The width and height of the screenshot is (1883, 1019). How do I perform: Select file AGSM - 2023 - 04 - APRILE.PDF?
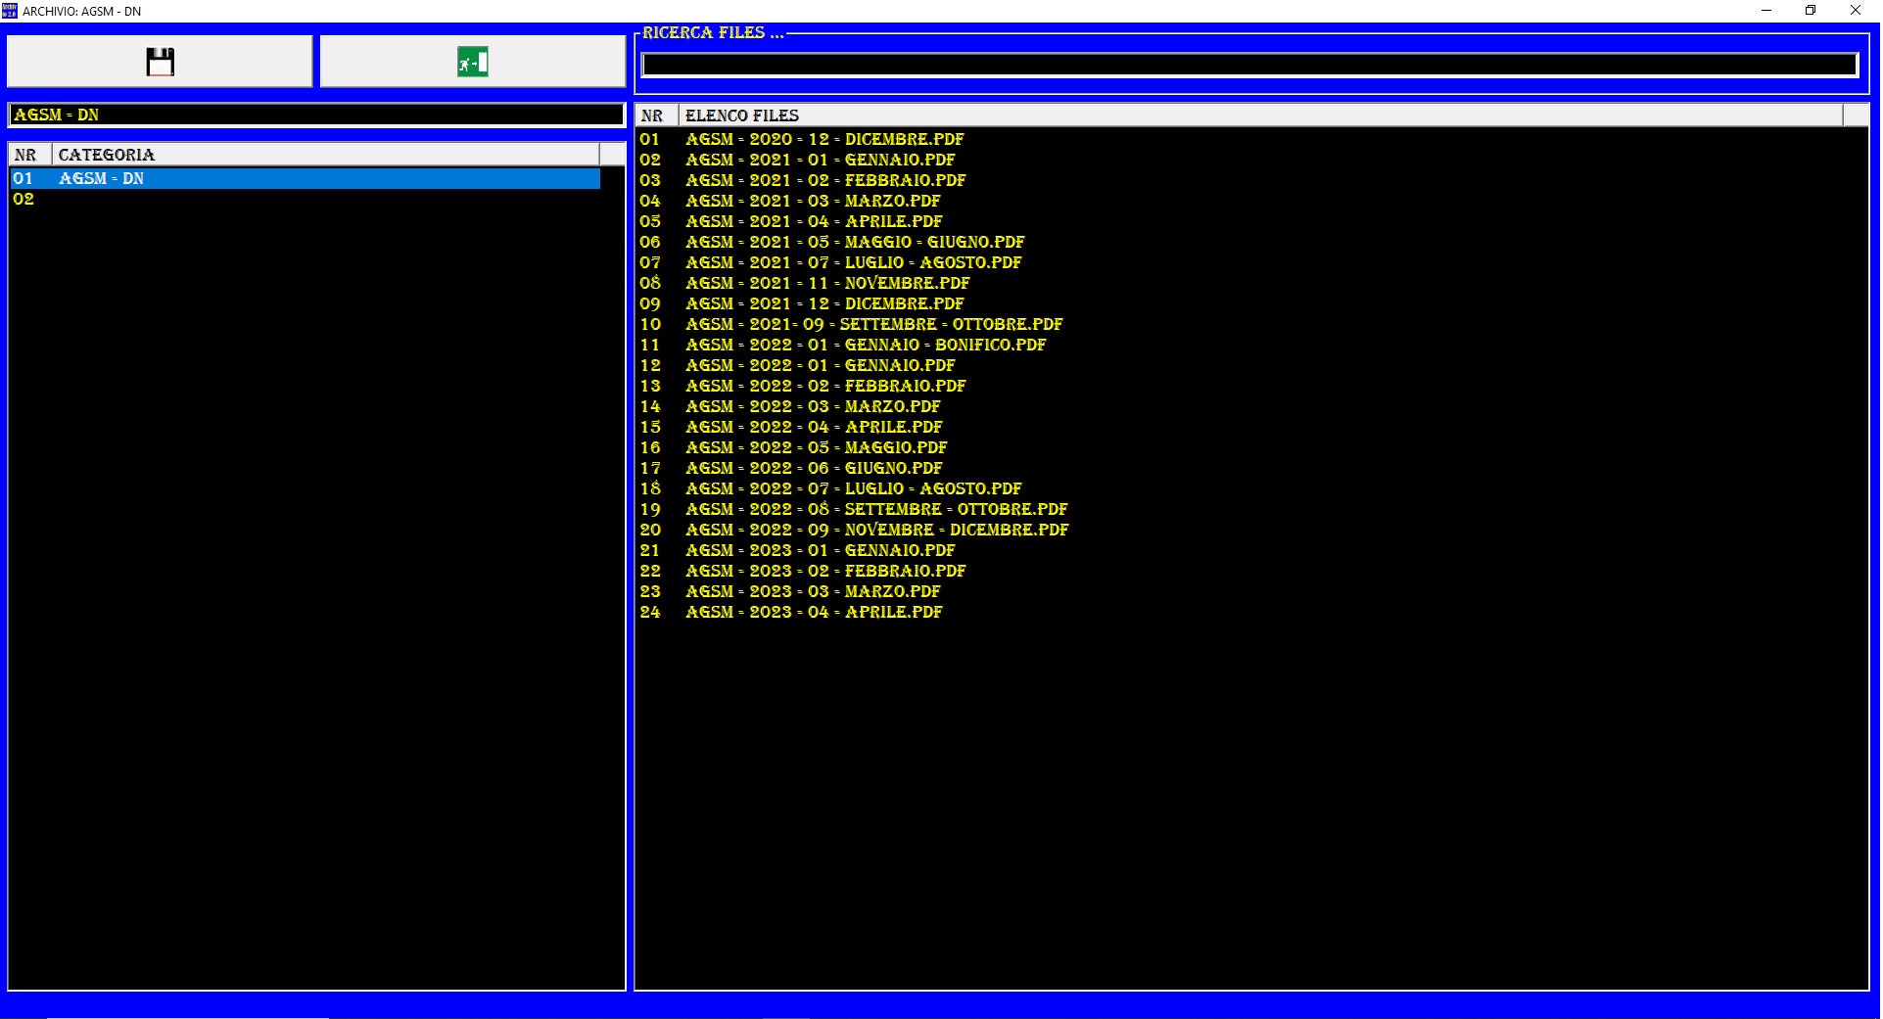[x=814, y=612]
